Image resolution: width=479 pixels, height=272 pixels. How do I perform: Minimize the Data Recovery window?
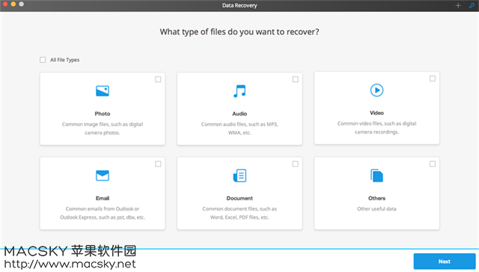coord(13,4)
